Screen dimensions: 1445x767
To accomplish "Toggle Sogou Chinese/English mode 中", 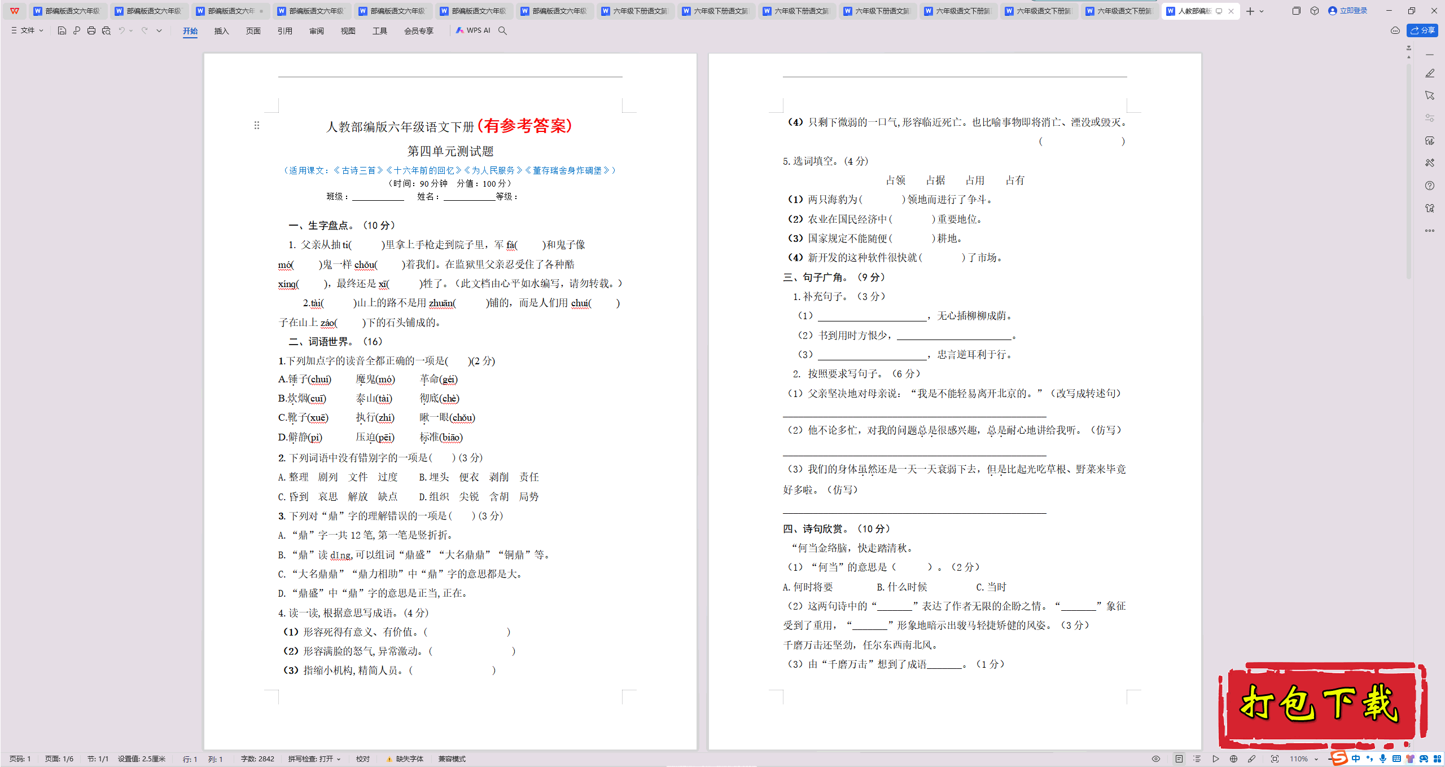I will [1356, 759].
